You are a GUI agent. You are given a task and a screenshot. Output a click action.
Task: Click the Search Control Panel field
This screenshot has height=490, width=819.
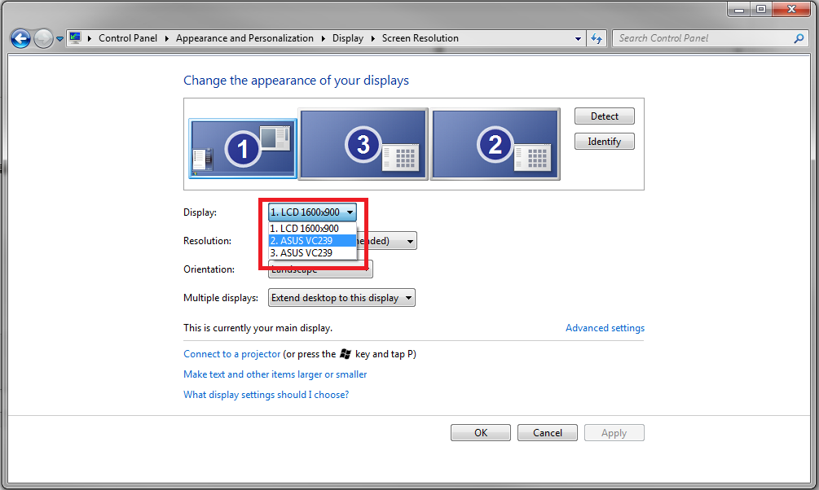[701, 38]
